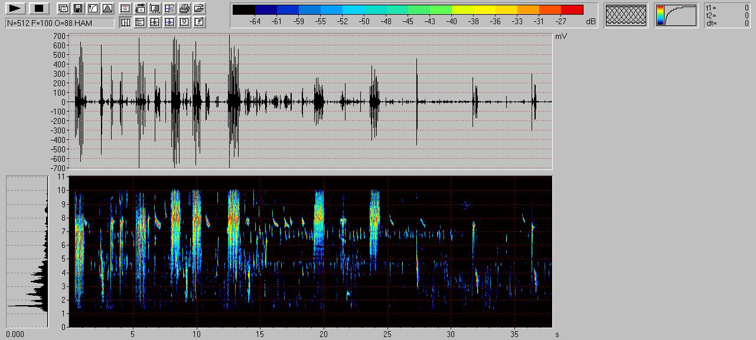This screenshot has width=756, height=340.
Task: Open the color table curve box
Action: [676, 15]
